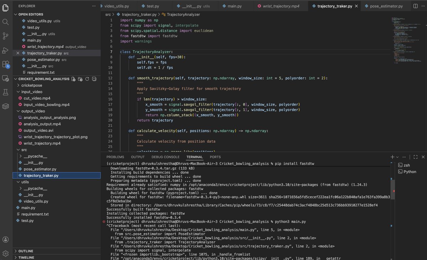Open editor more actions ellipsis
This screenshot has width=427, height=260.
(x=423, y=6)
